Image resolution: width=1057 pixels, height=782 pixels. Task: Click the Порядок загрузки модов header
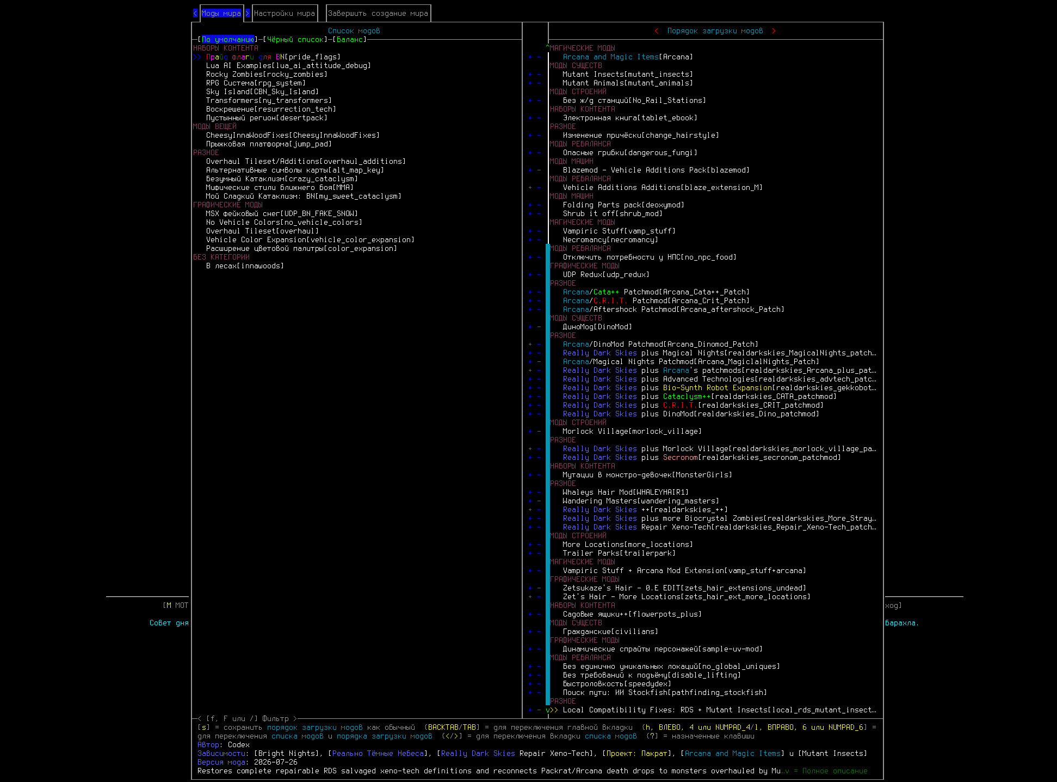pos(715,31)
